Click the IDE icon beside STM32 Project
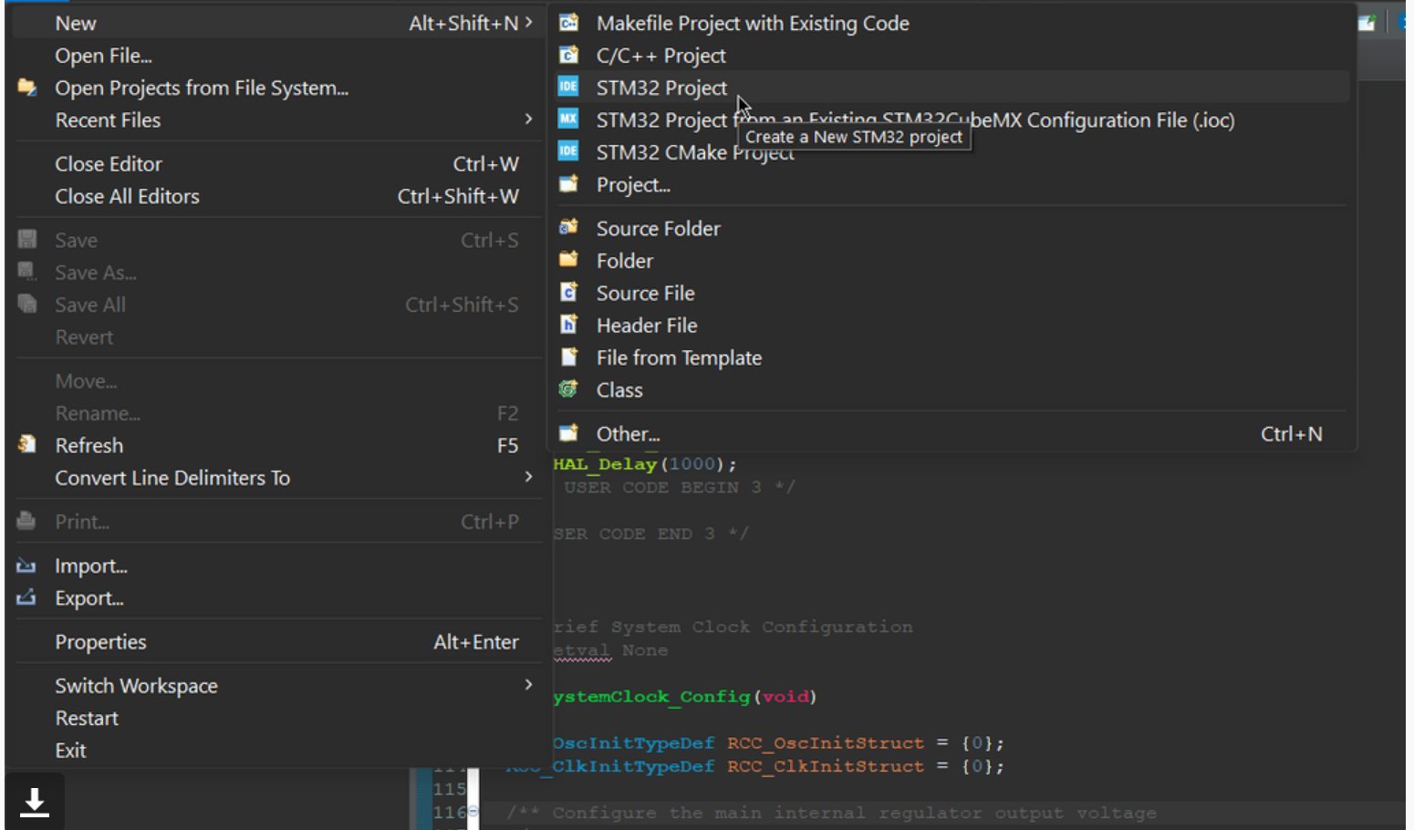 [568, 87]
